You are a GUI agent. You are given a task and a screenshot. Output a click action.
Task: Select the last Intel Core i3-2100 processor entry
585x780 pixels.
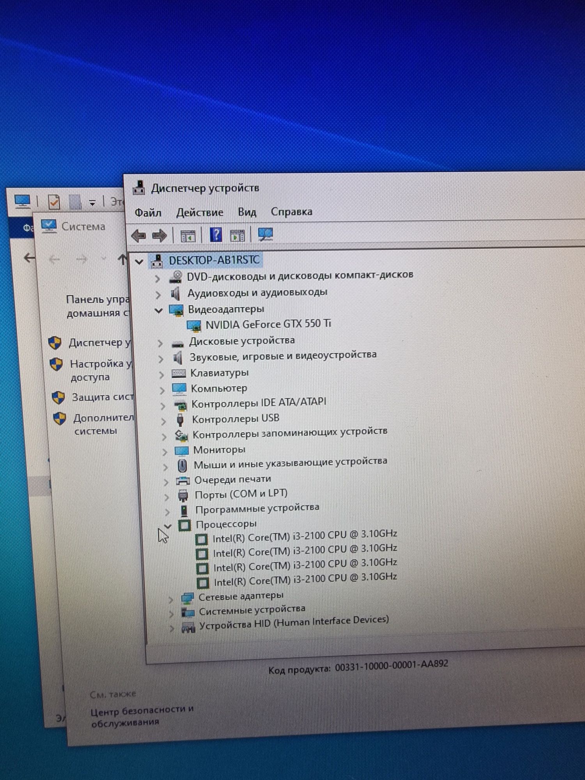(x=305, y=580)
